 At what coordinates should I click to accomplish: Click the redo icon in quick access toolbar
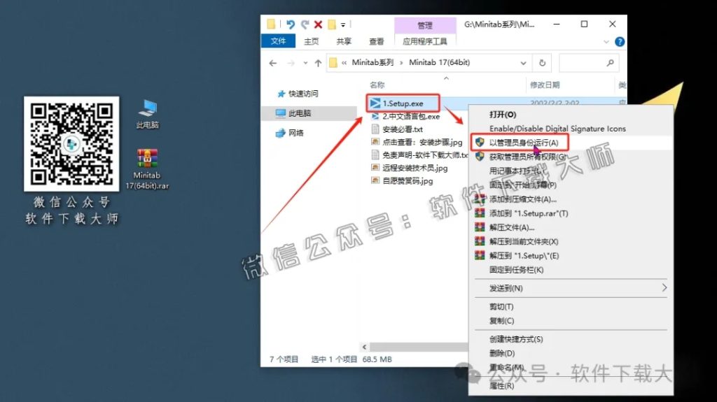[305, 24]
